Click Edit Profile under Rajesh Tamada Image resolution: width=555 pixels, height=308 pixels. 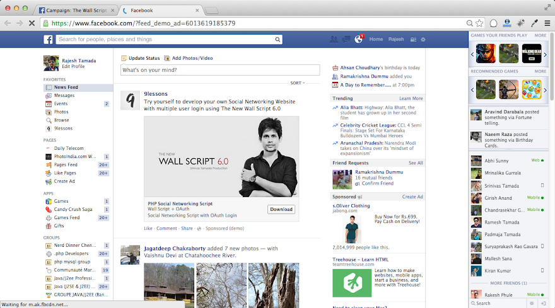[x=73, y=67]
